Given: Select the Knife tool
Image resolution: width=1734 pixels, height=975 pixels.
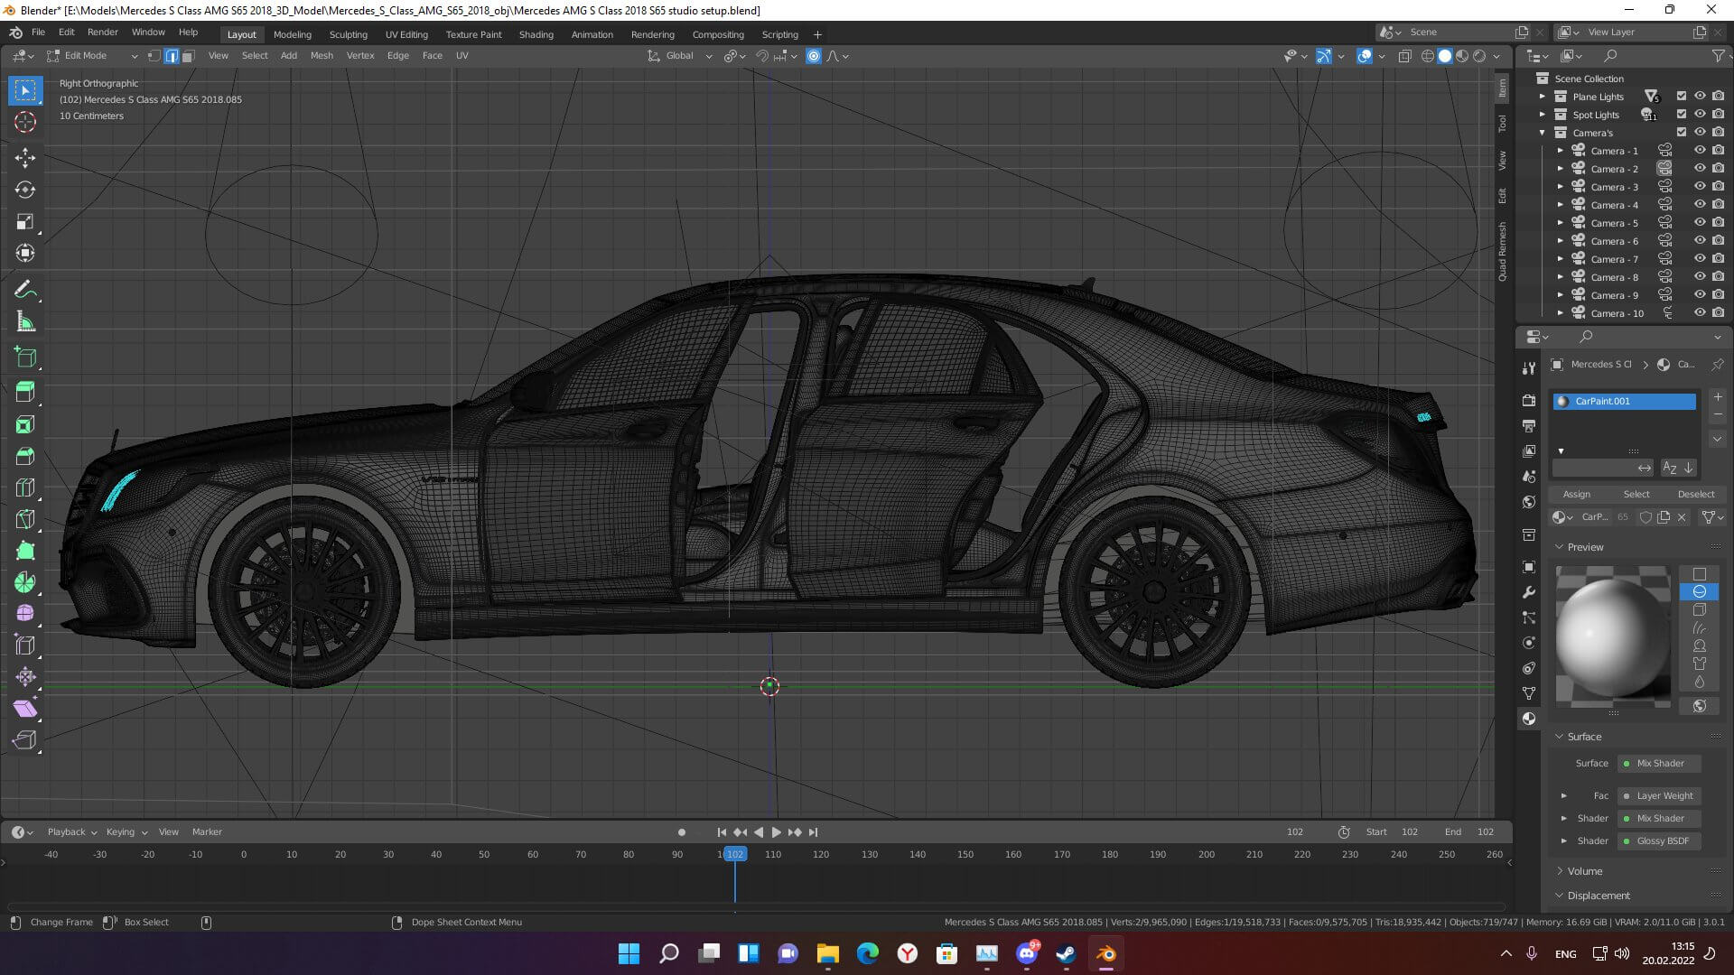Looking at the screenshot, I should click(x=25, y=519).
